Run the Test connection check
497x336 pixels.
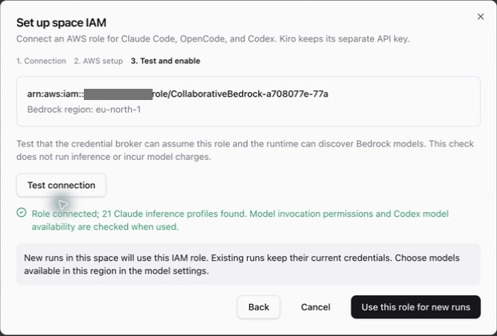click(62, 186)
